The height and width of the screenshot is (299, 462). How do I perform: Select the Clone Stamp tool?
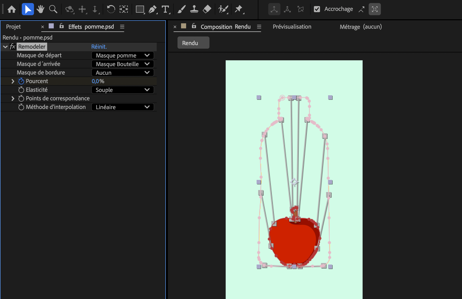click(194, 9)
